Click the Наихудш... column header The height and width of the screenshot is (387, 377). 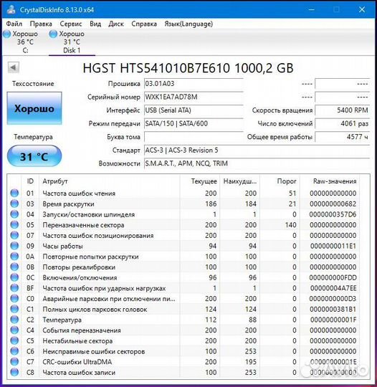pyautogui.click(x=239, y=181)
